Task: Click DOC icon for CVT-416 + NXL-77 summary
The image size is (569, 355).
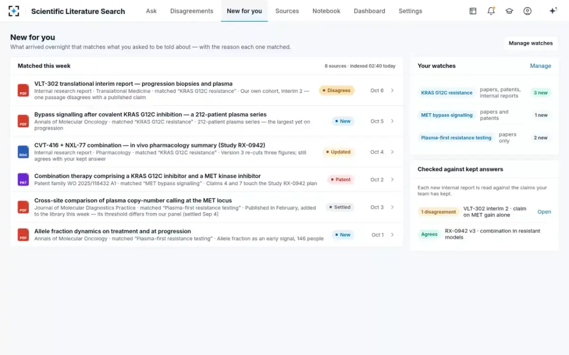Action: pyautogui.click(x=23, y=151)
